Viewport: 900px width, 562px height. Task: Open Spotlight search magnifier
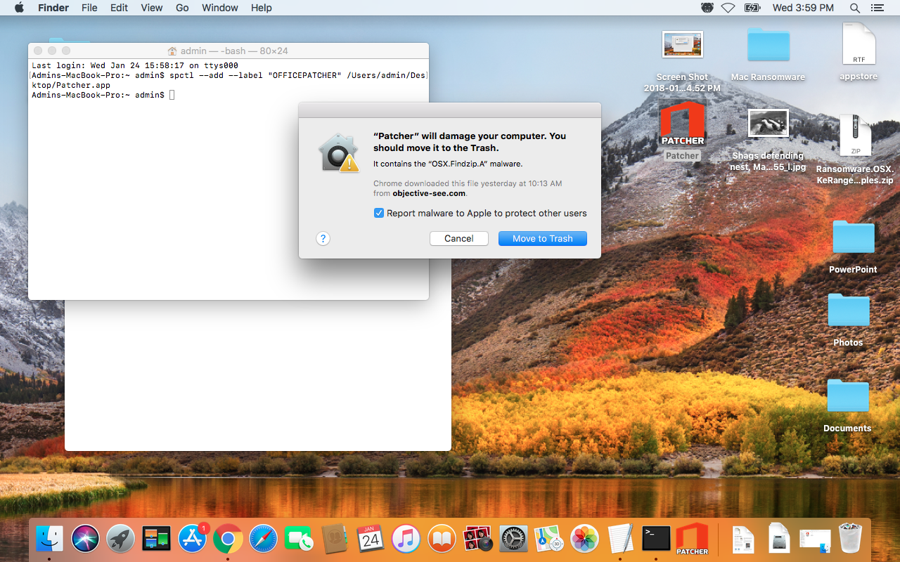pyautogui.click(x=855, y=8)
